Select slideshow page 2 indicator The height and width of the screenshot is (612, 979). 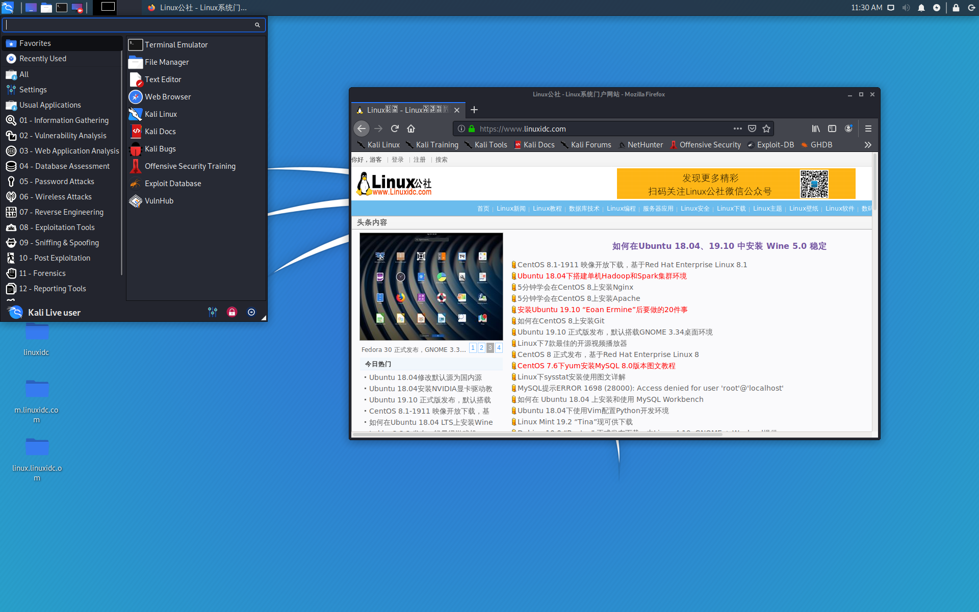coord(481,348)
